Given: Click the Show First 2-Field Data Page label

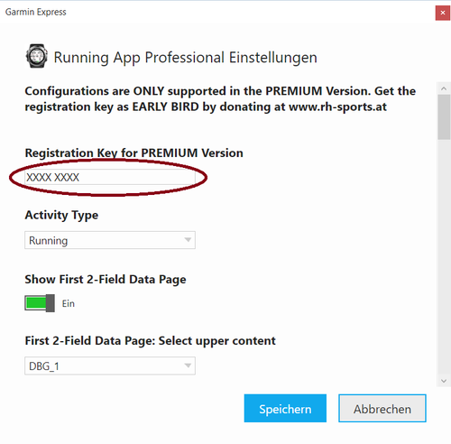Looking at the screenshot, I should coord(106,280).
